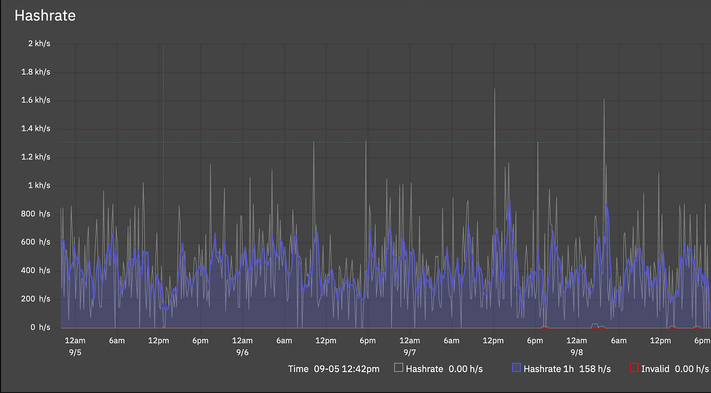This screenshot has height=393, width=711.
Task: Click the '800 h/s' y-axis label
Action: point(36,214)
